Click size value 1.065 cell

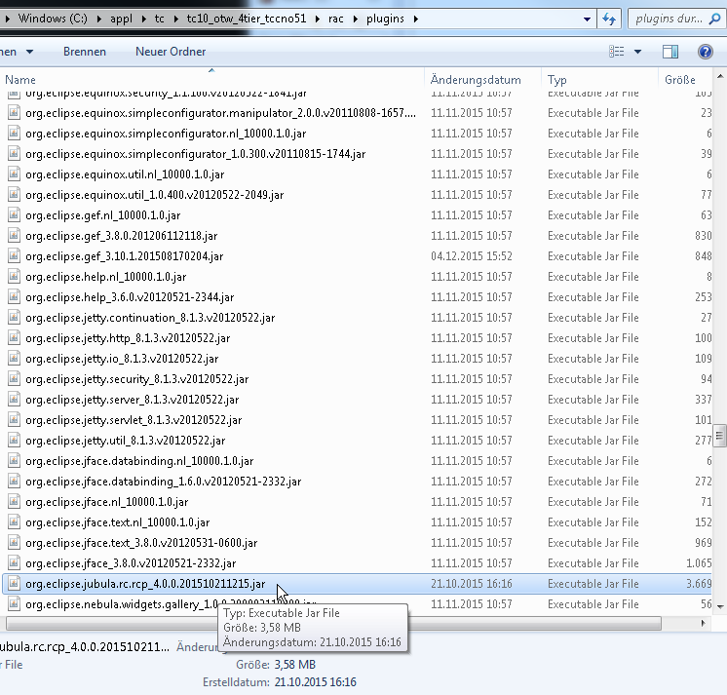click(x=699, y=562)
